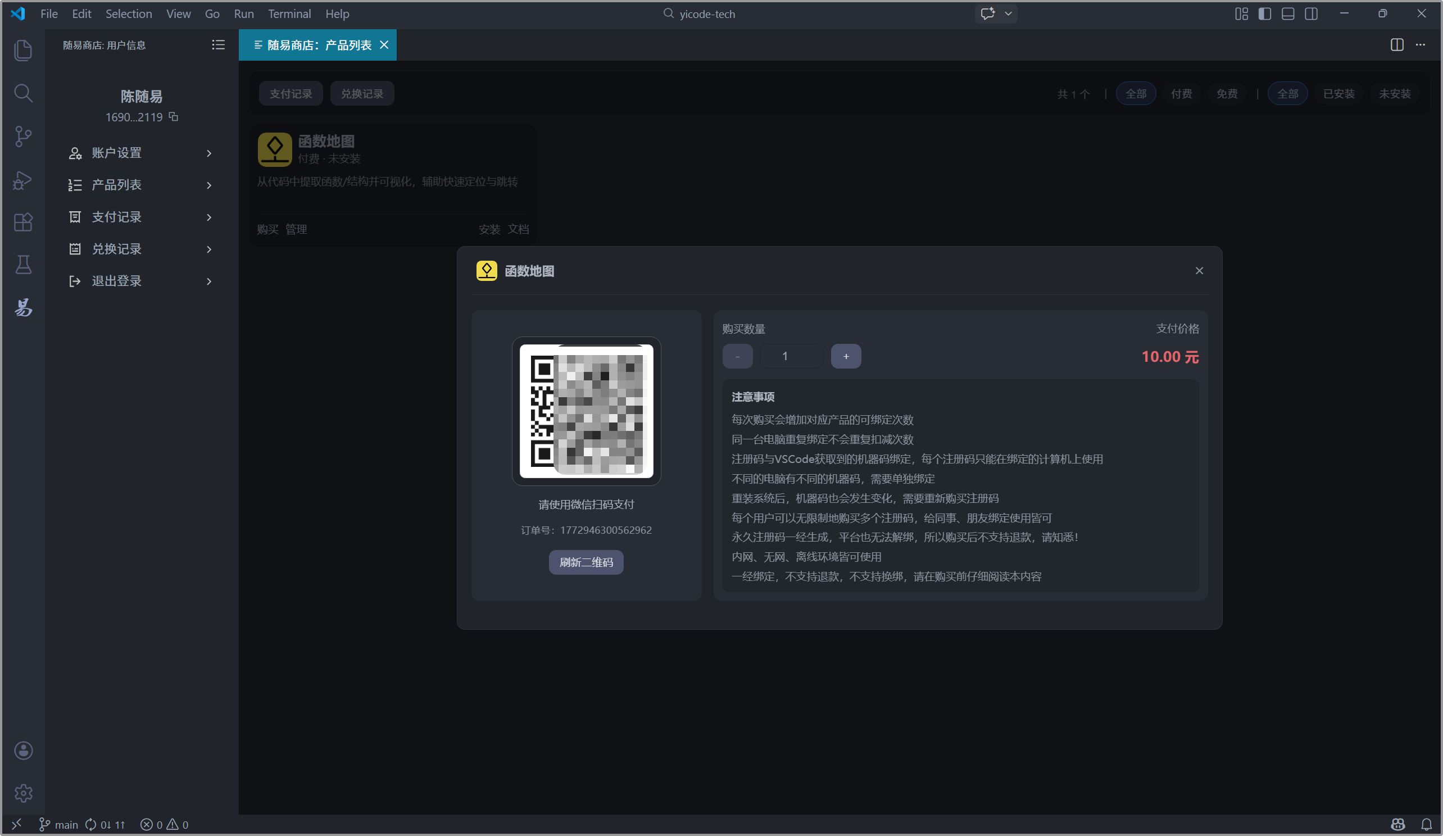This screenshot has width=1443, height=836.
Task: Toggle the bottom panel layout button
Action: 1288,13
